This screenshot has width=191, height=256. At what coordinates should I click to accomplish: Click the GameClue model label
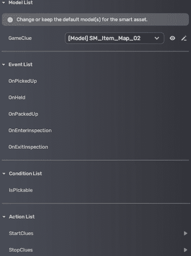point(20,38)
